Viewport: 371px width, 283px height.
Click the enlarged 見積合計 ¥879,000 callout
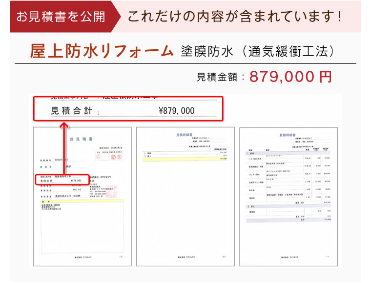[128, 109]
